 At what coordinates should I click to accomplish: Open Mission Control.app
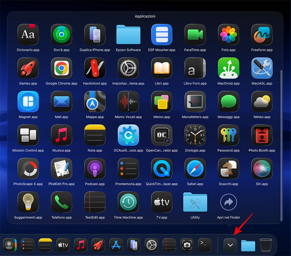28,135
